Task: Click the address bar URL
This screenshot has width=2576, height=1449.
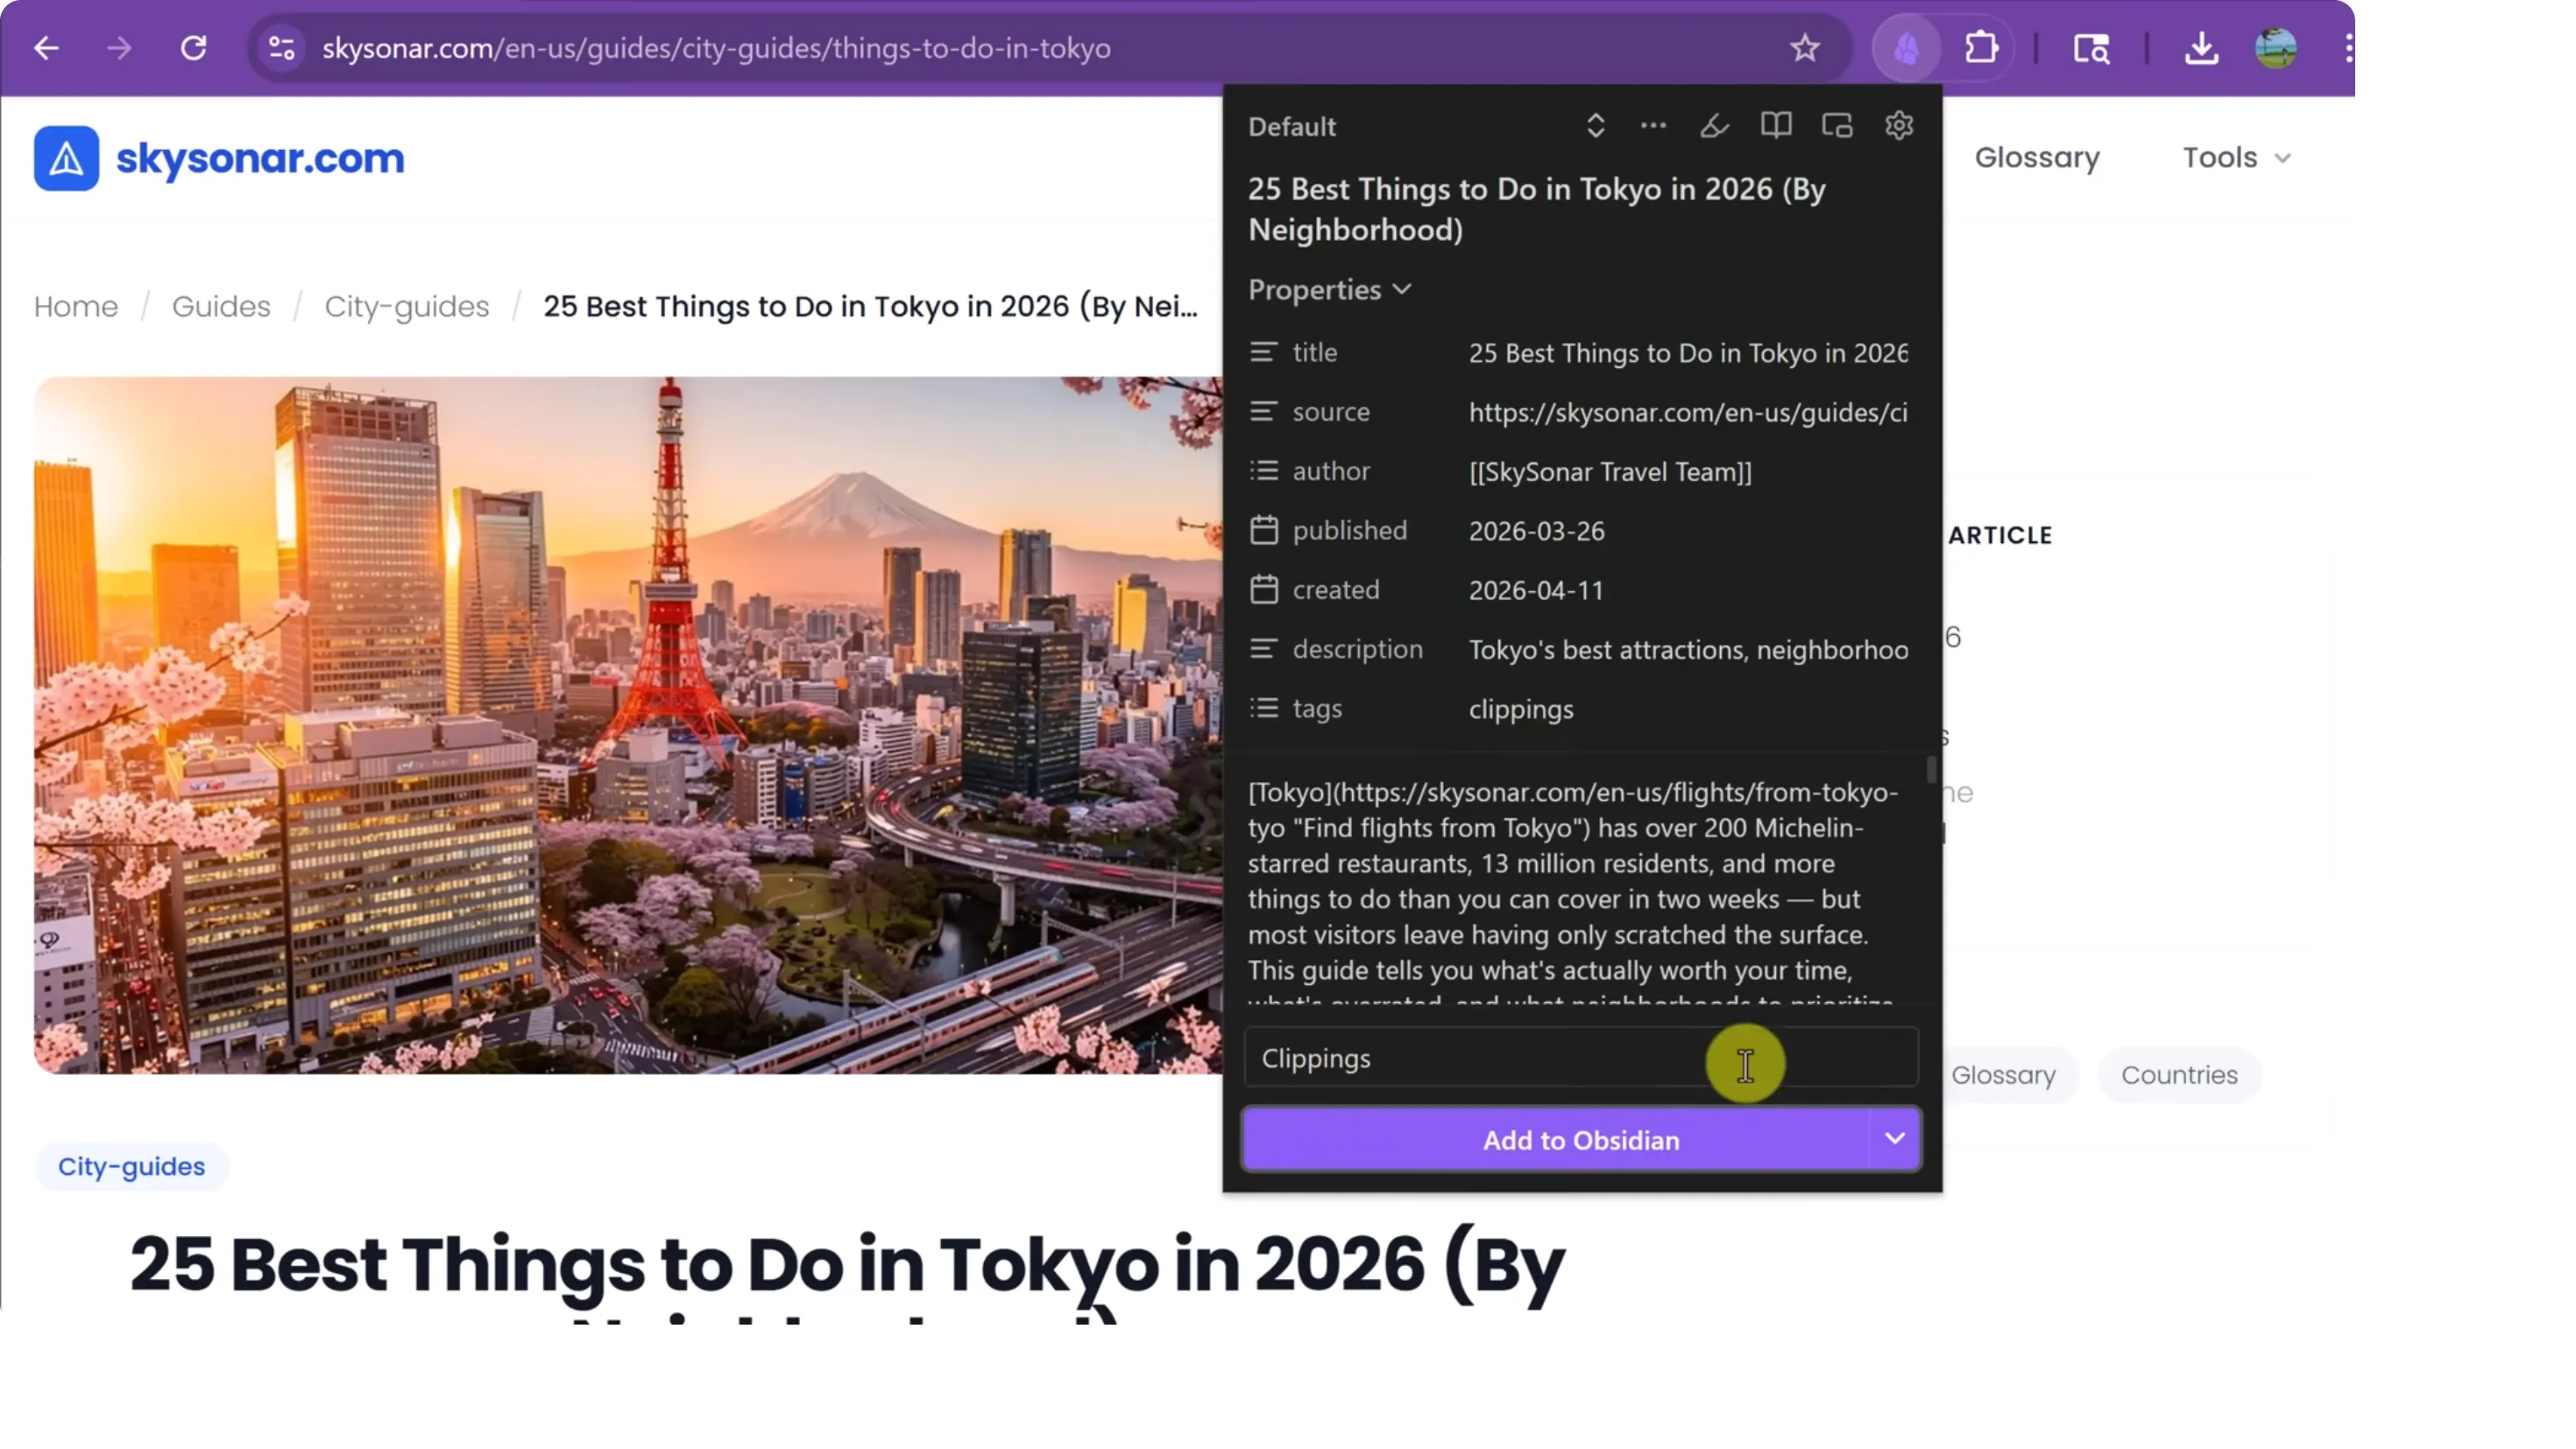Action: pyautogui.click(x=716, y=48)
